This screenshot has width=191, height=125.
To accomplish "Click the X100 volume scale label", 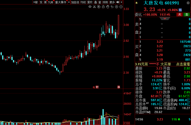I will (x=127, y=123).
